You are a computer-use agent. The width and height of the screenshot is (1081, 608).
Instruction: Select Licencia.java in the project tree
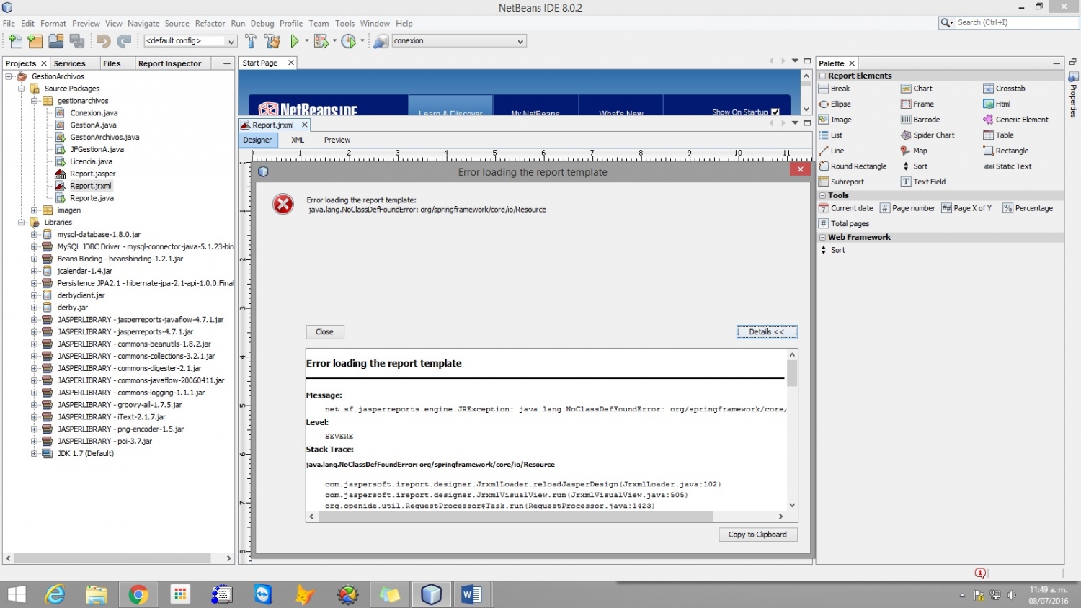[x=91, y=161]
